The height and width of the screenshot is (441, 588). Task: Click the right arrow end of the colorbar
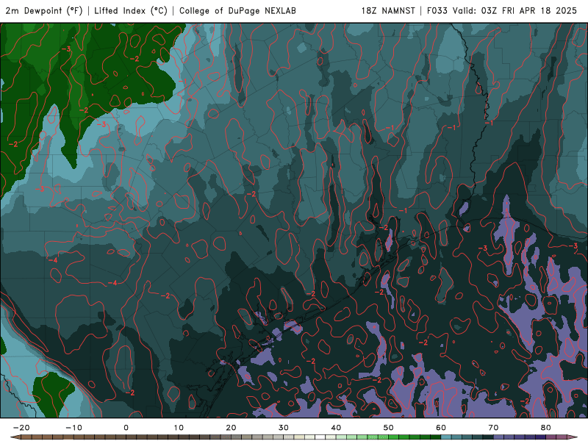pos(572,437)
